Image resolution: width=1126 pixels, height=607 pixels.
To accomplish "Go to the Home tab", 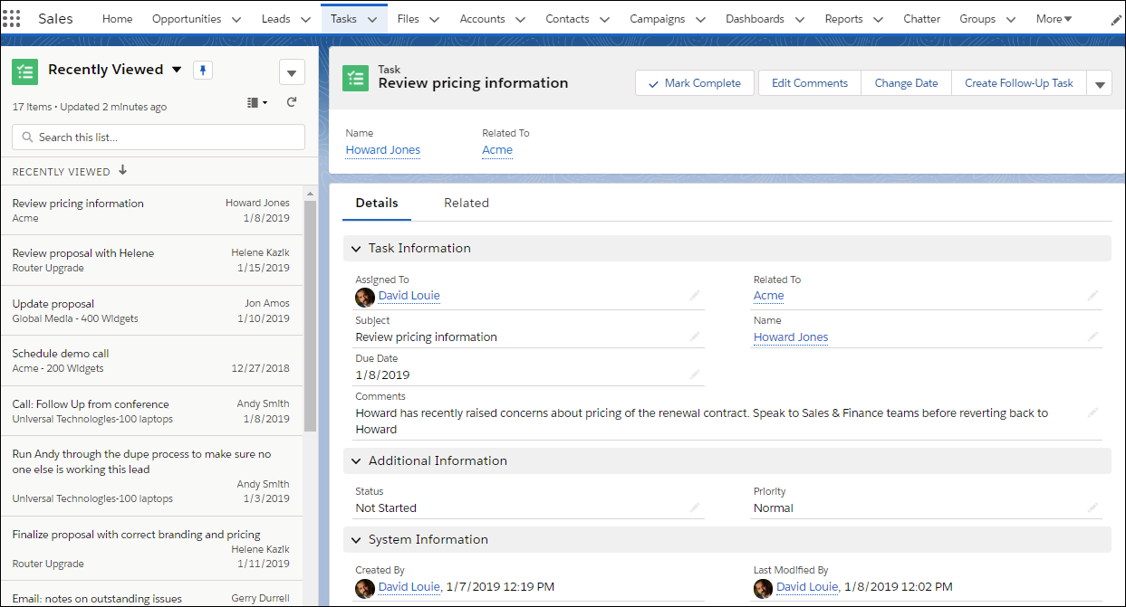I will pos(117,19).
